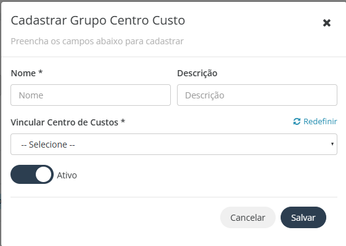Close the Cadastrar Grupo dialog with X
This screenshot has height=246, width=346.
pos(327,23)
